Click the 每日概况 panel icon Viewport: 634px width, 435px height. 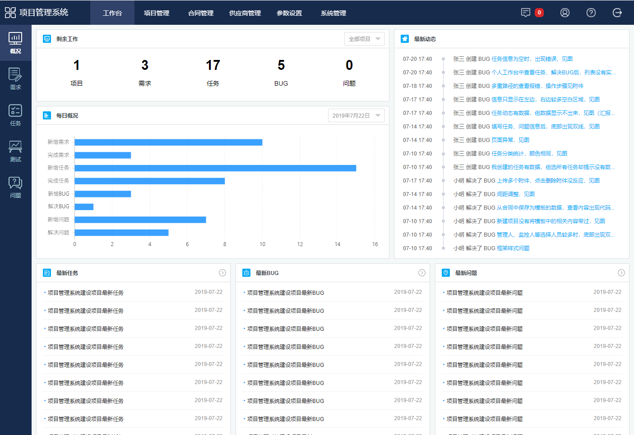click(x=47, y=115)
